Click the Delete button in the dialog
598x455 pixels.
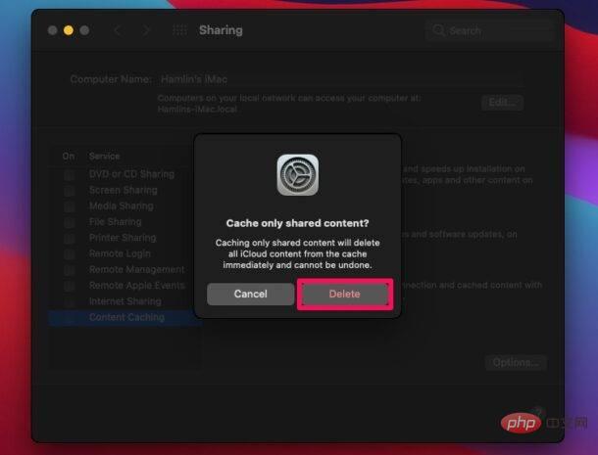tap(344, 294)
